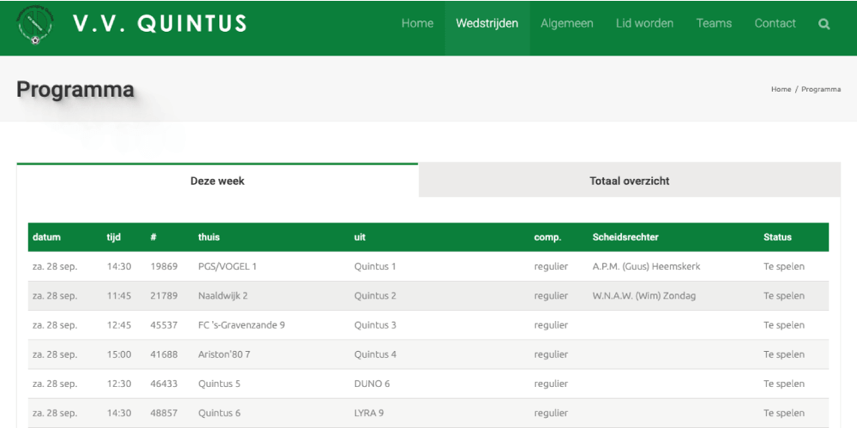Click the 12:45 time cell
Viewport: 857px width, 428px height.
click(119, 325)
